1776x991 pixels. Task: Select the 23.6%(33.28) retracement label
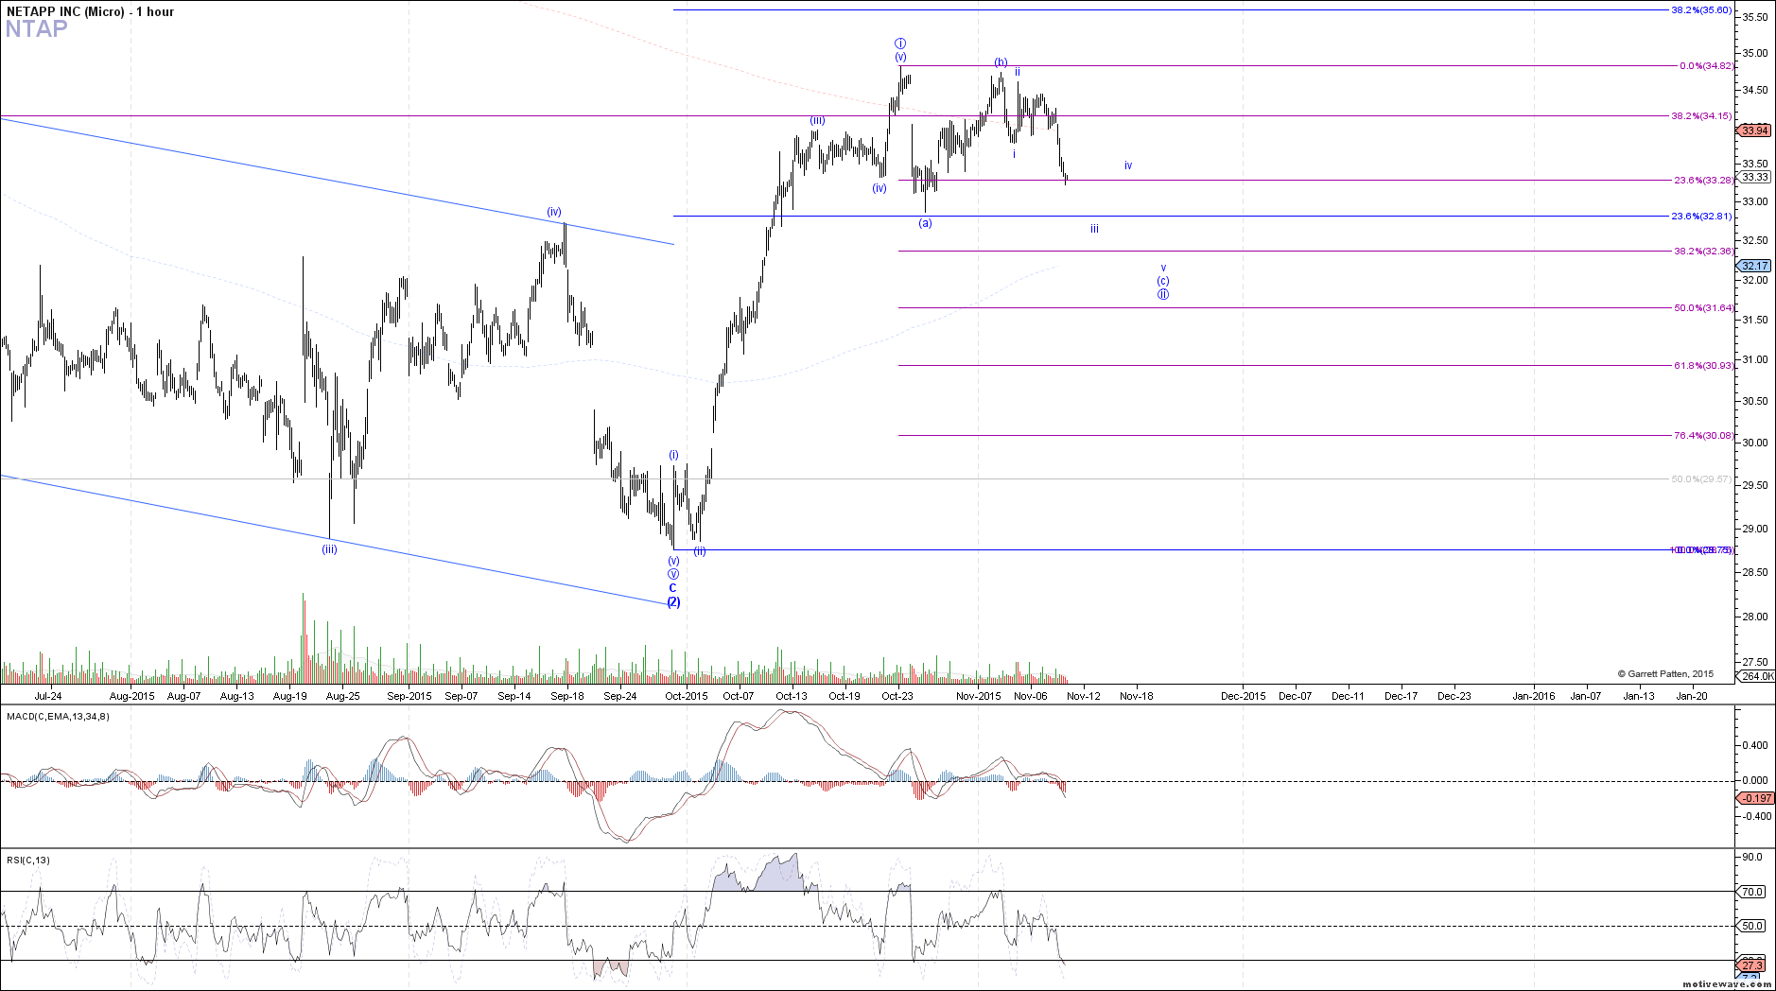tap(1704, 180)
